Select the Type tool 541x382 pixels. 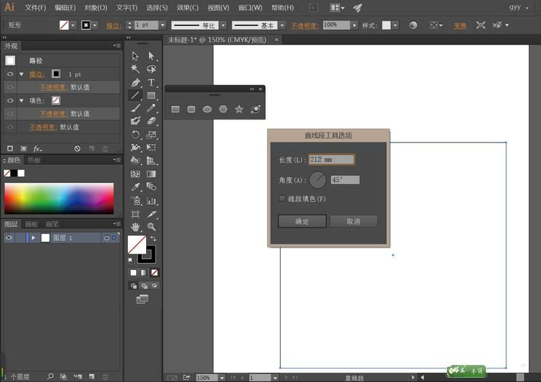pyautogui.click(x=151, y=82)
